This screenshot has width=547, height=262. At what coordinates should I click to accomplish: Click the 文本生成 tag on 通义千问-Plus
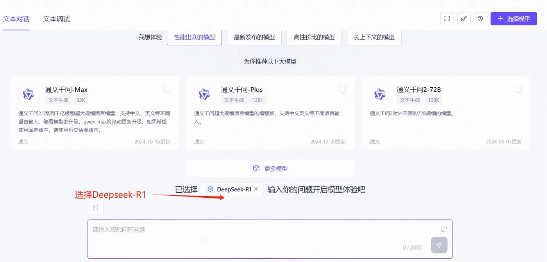234,100
